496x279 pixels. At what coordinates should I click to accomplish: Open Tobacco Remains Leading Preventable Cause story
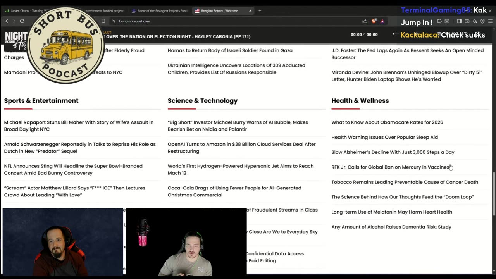pos(405,182)
